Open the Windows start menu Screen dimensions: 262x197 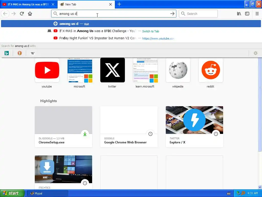[x=12, y=193]
